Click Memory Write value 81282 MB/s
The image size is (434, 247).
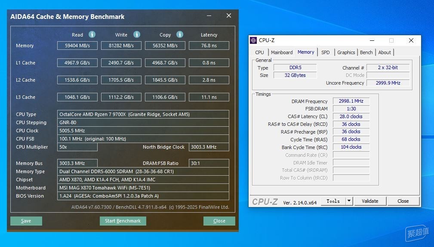[x=121, y=46]
